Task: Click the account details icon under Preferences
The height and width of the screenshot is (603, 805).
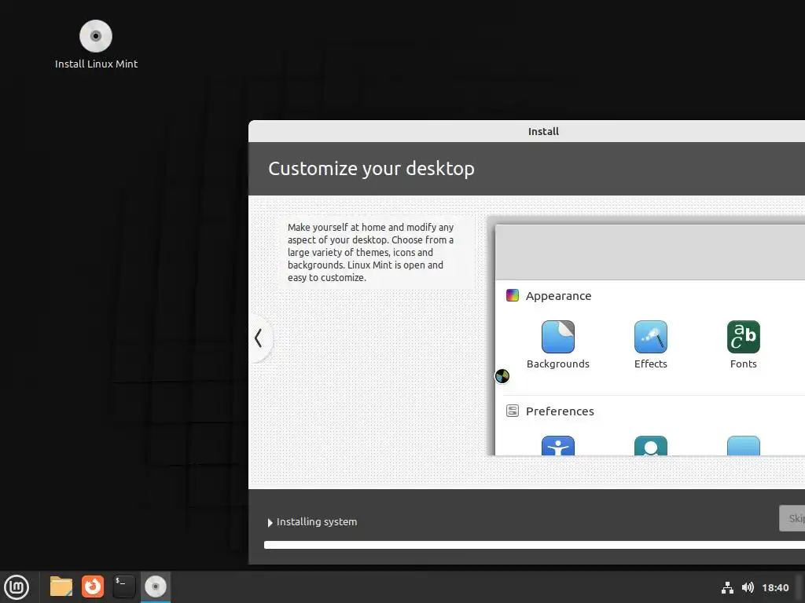Action: point(650,446)
